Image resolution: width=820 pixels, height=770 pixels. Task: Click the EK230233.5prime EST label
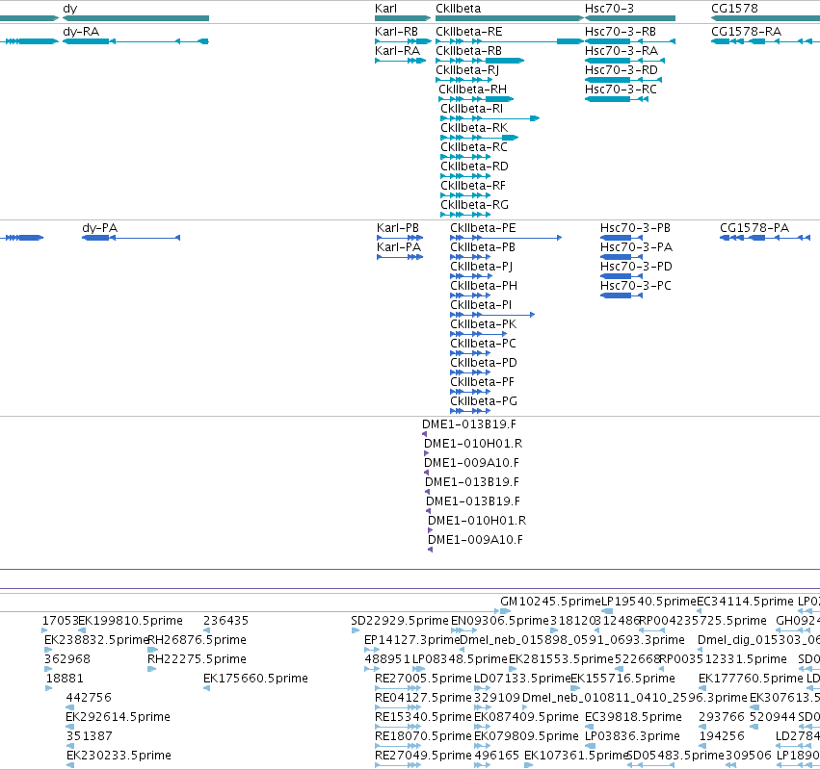(x=119, y=756)
